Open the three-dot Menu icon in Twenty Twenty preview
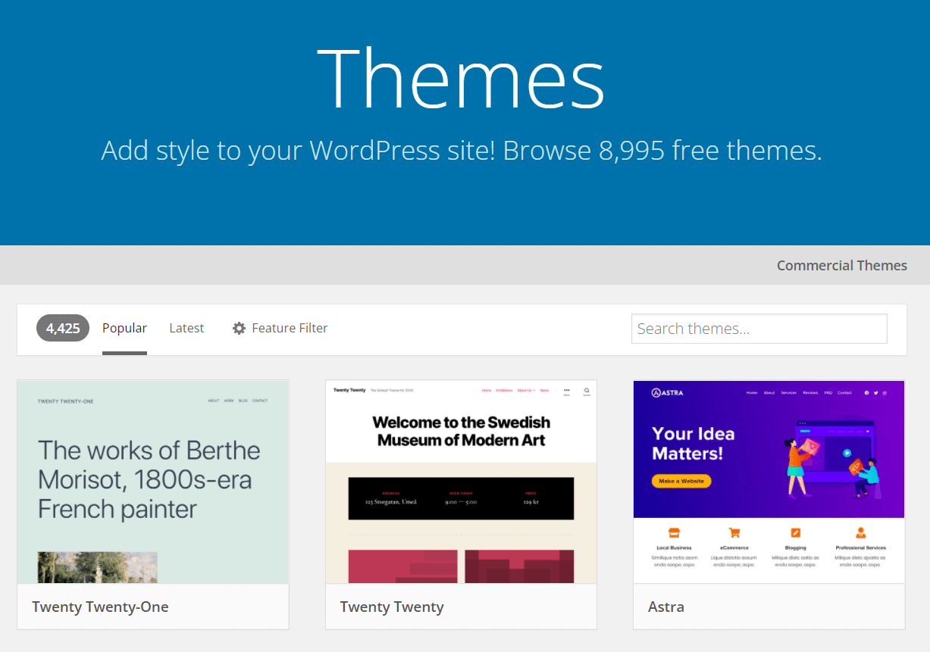 (x=567, y=390)
